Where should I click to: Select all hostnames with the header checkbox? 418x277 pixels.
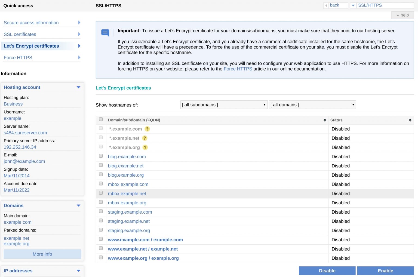[101, 119]
